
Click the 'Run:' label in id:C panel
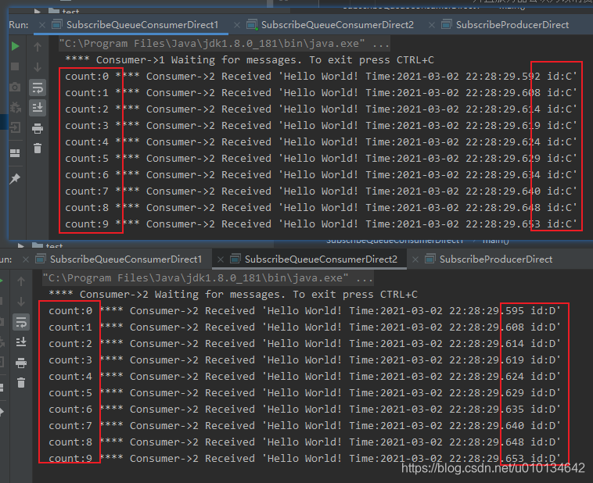click(19, 25)
